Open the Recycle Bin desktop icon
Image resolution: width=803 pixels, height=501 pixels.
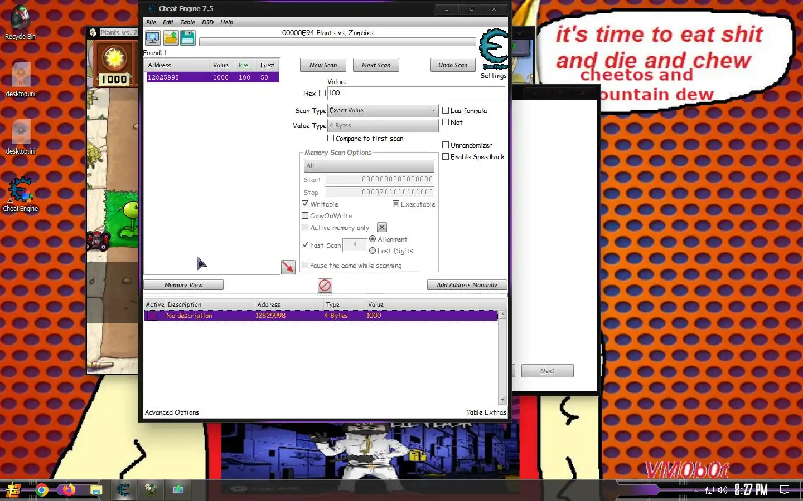tap(20, 23)
